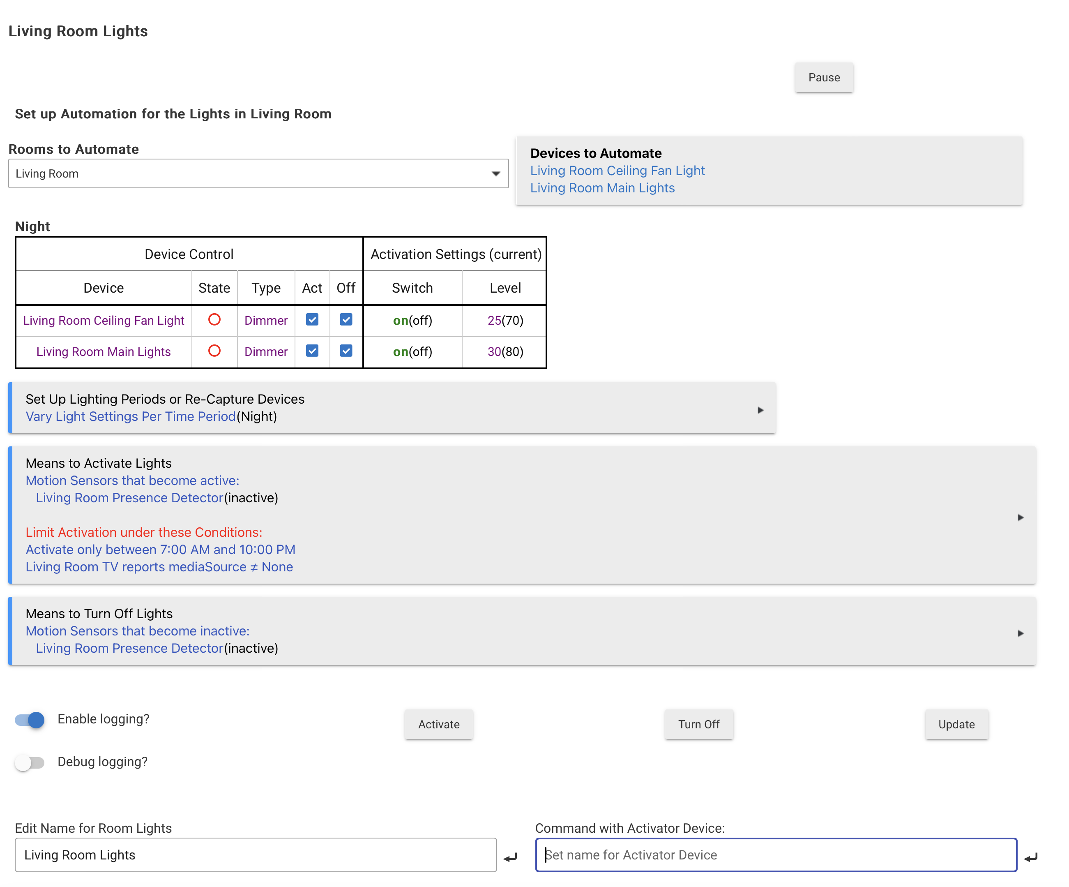Open the Rooms to Automate dropdown

258,173
